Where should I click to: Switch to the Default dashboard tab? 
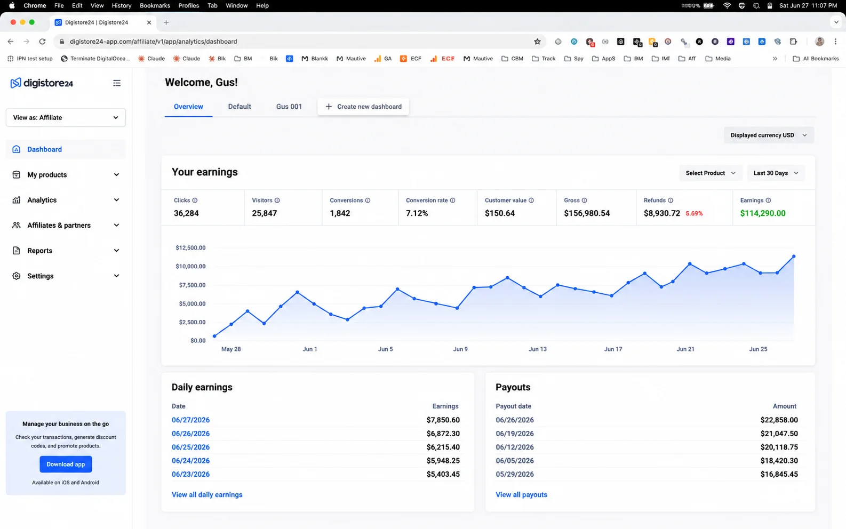coord(240,107)
